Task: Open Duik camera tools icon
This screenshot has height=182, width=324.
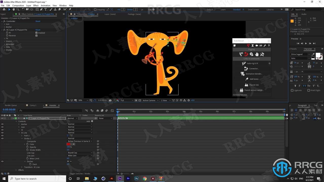Action: point(257,45)
